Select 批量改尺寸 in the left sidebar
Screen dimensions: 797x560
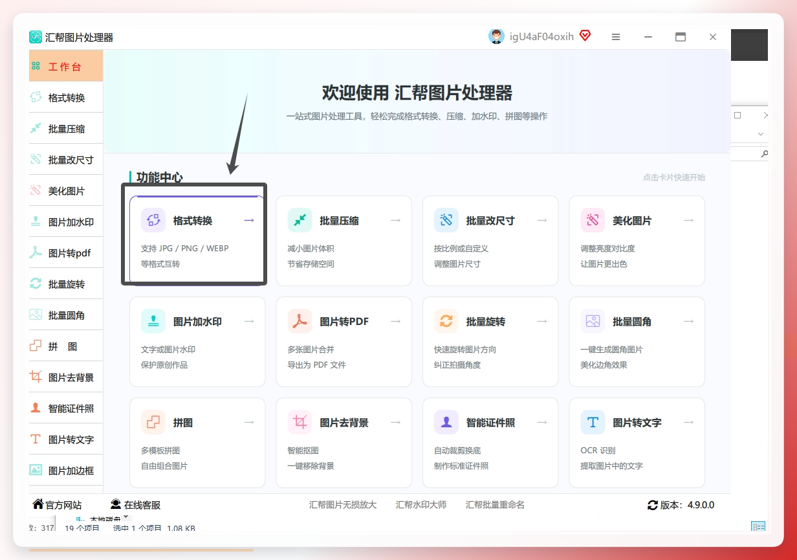coord(65,160)
